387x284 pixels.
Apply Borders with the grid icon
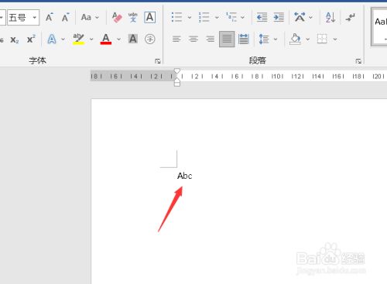click(322, 39)
